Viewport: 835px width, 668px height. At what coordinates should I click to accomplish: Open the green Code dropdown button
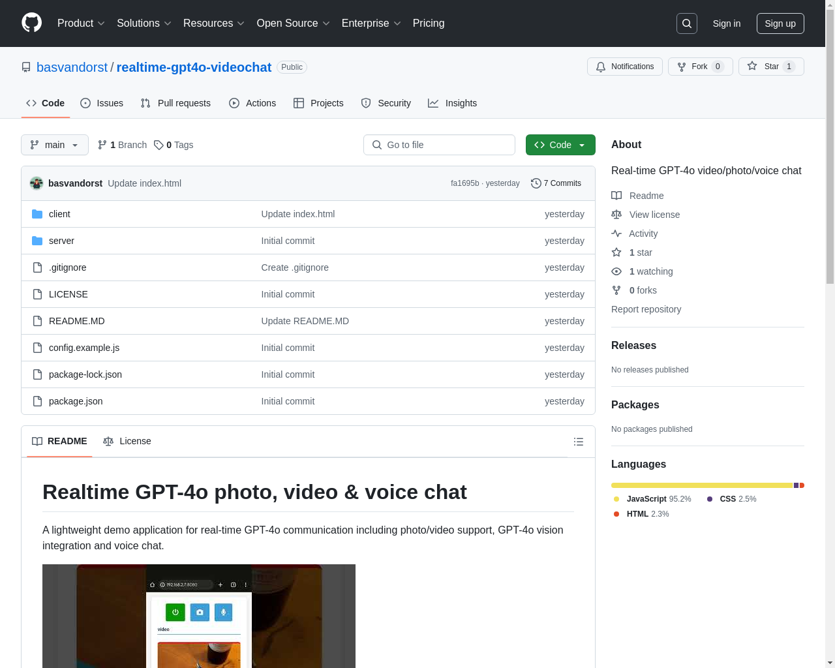click(560, 145)
